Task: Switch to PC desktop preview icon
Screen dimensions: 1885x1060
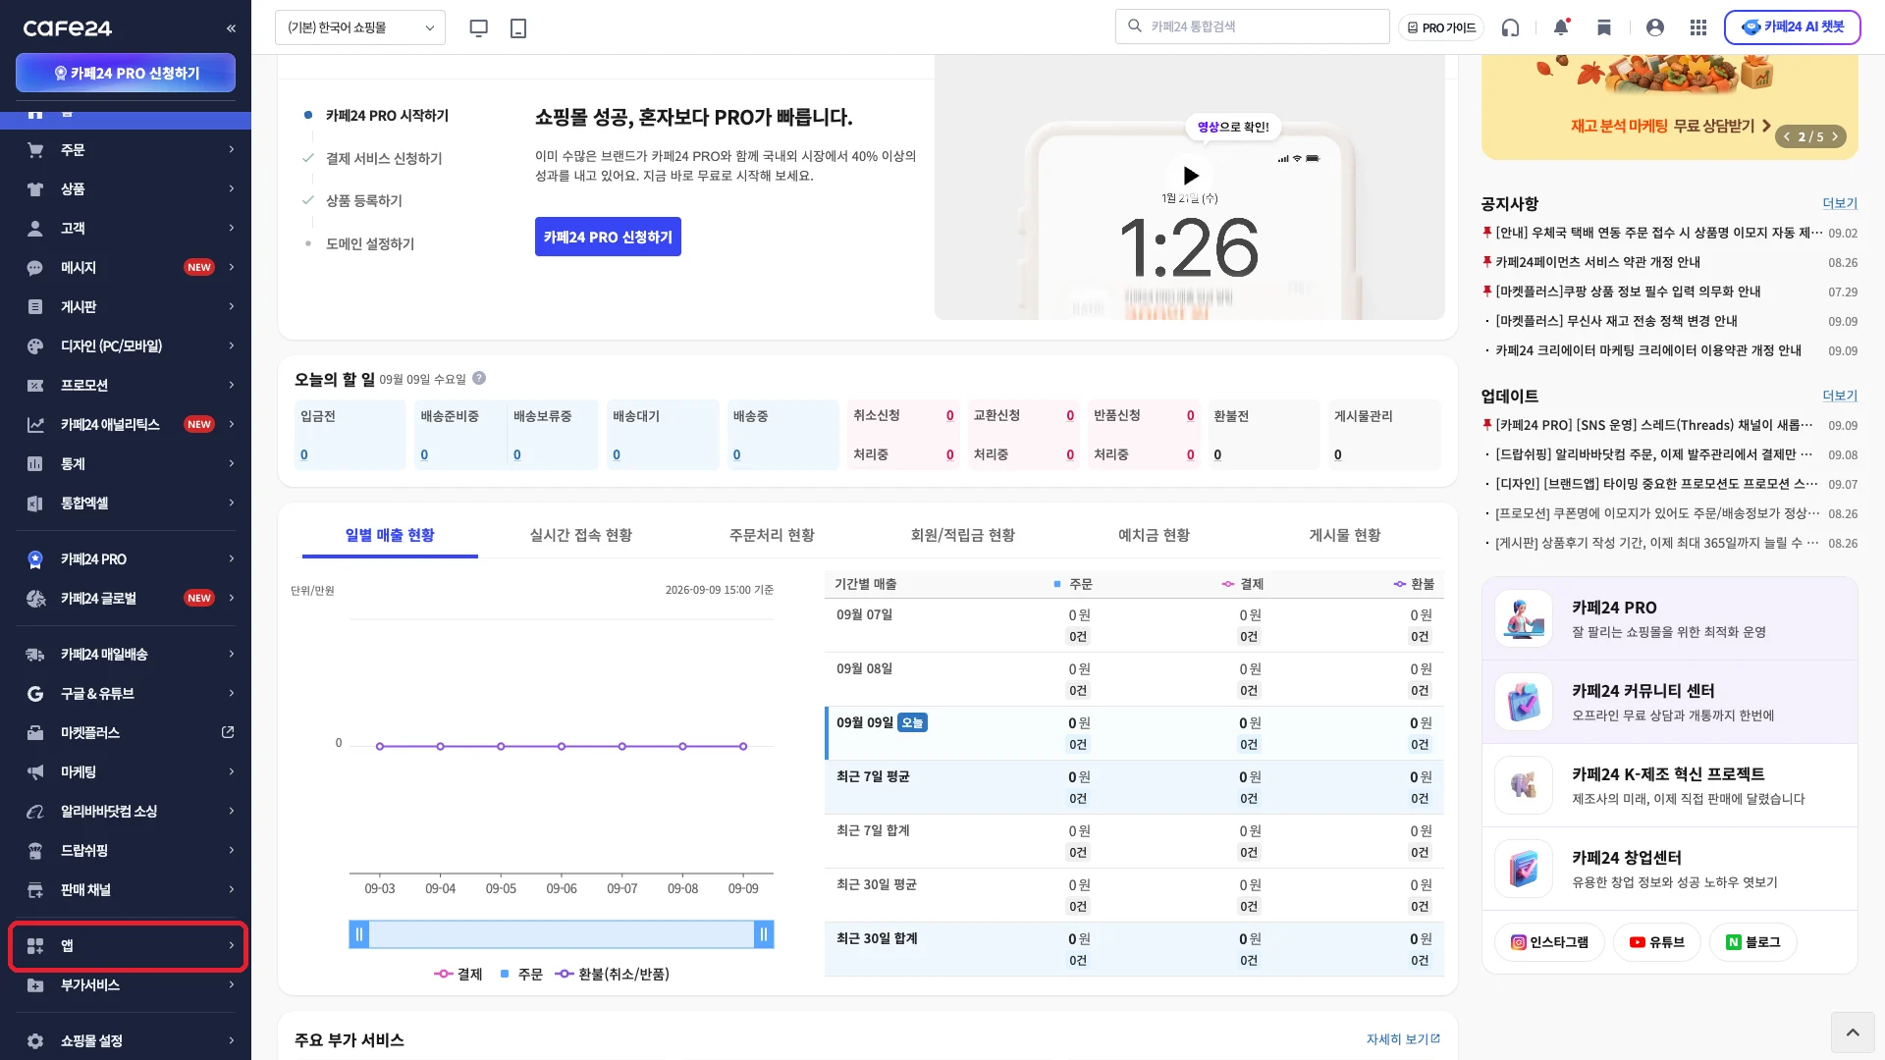Action: [x=479, y=27]
